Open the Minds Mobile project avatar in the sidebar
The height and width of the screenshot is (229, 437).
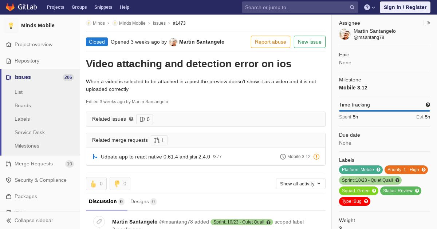11,25
